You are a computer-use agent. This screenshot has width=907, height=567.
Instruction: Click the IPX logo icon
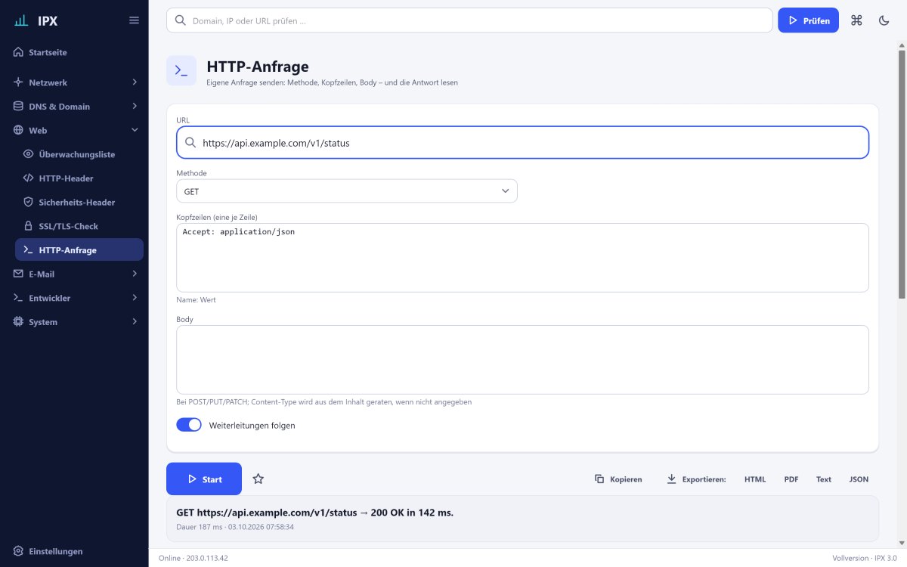(x=22, y=20)
